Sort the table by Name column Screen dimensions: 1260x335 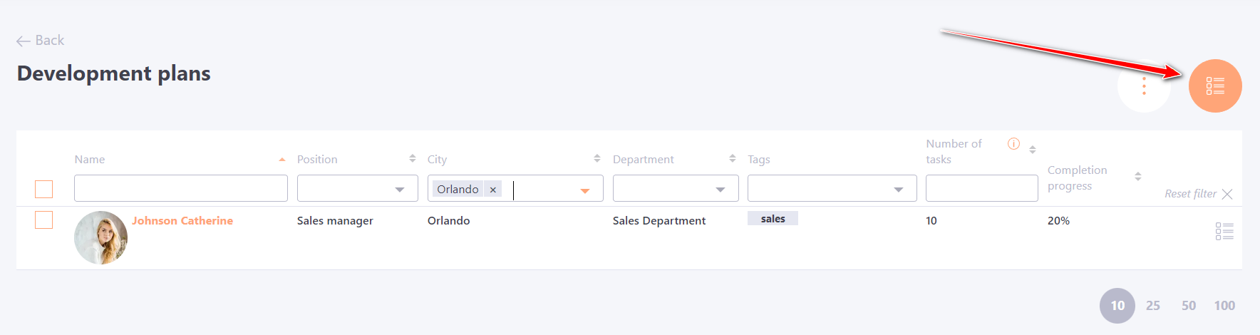282,160
